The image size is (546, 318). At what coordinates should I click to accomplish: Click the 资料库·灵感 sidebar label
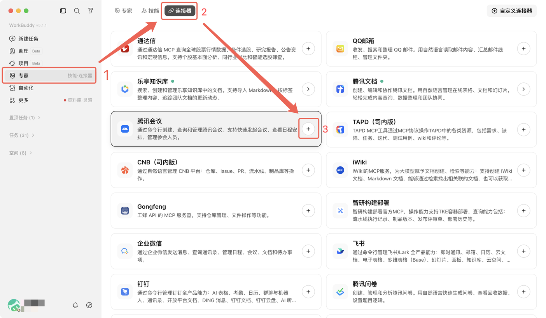point(80,100)
